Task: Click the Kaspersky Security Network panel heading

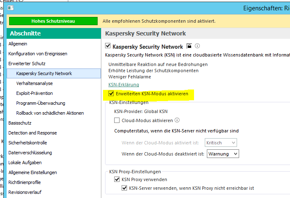Action: tap(146, 33)
